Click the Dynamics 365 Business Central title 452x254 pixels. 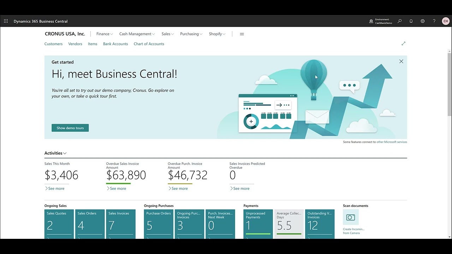tap(41, 21)
